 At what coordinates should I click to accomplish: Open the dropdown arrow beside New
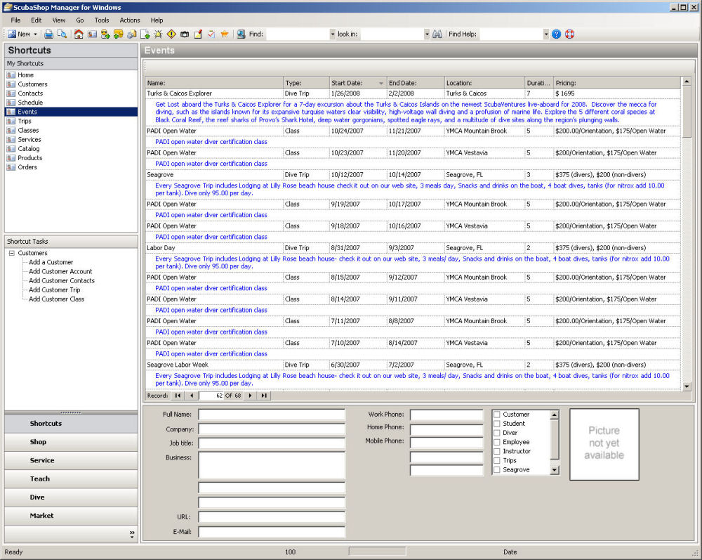[35, 34]
